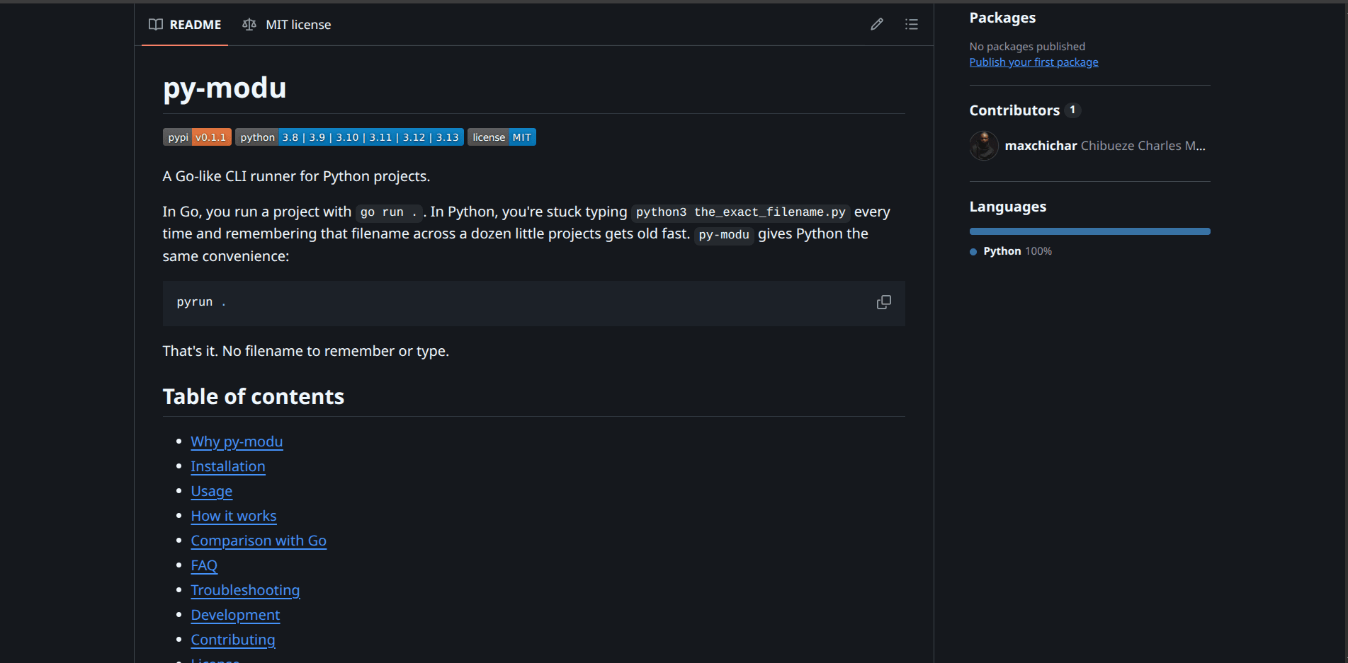The height and width of the screenshot is (663, 1348).
Task: Click maxchichar's avatar image
Action: pos(983,146)
